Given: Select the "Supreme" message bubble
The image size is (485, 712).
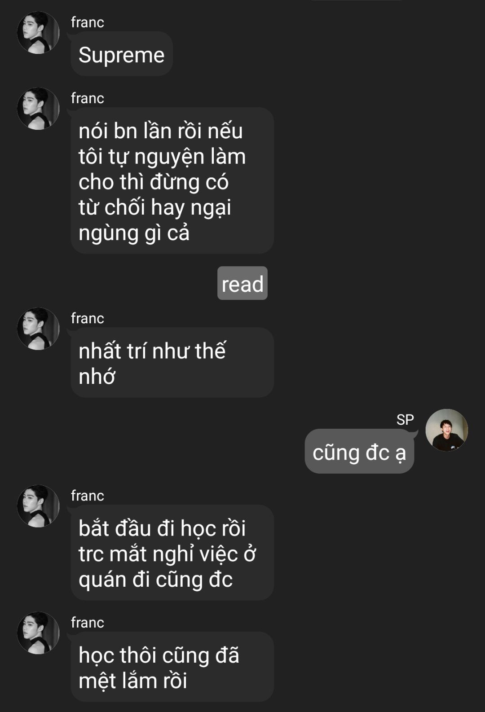Looking at the screenshot, I should pyautogui.click(x=122, y=54).
